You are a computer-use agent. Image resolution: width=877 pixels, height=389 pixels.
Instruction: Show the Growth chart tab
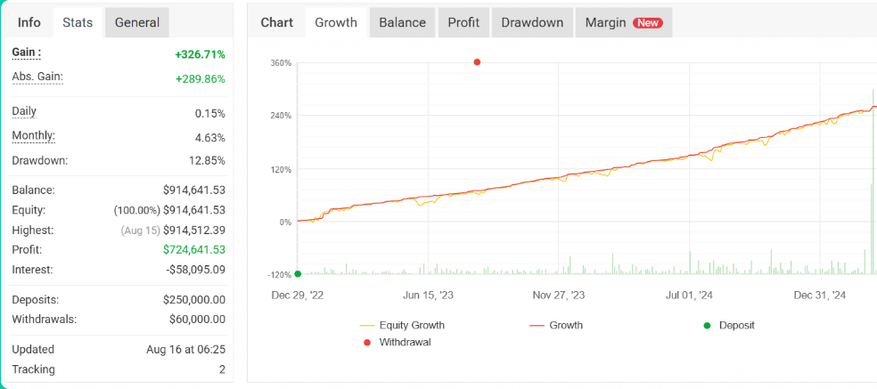click(336, 22)
